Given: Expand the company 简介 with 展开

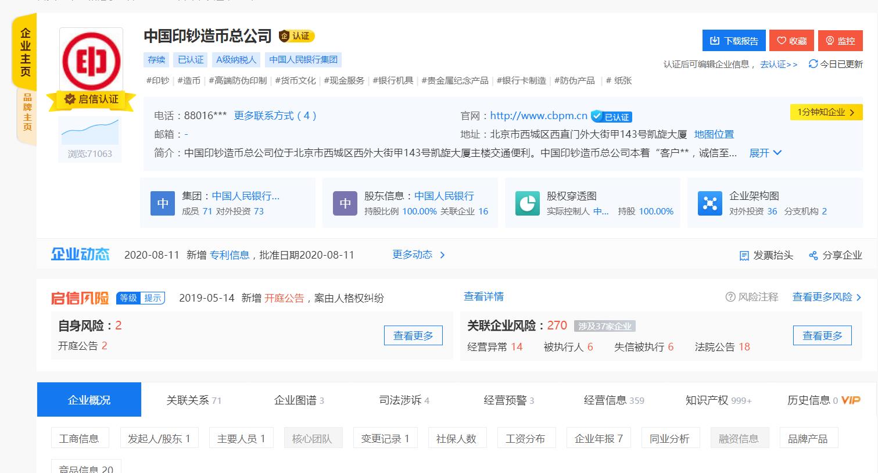Looking at the screenshot, I should 765,153.
